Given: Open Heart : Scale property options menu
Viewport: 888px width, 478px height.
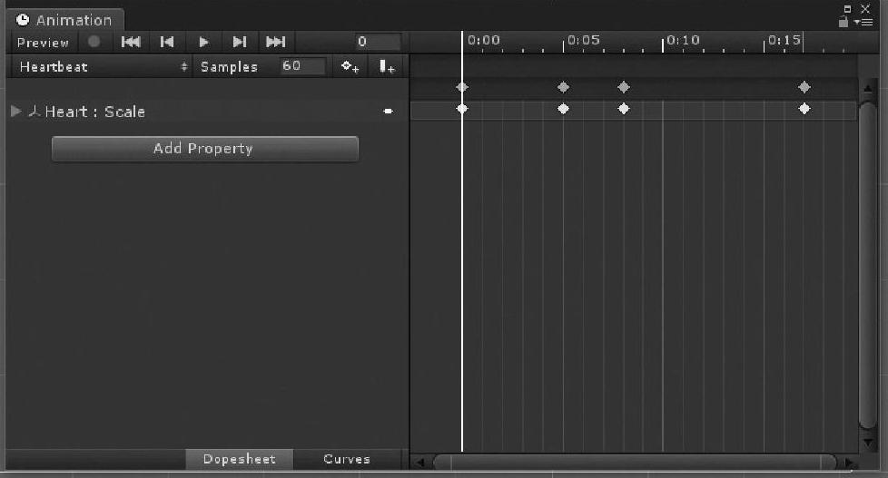Looking at the screenshot, I should tap(388, 112).
